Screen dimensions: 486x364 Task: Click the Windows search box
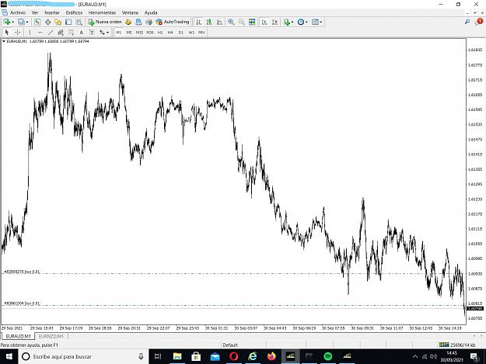coord(84,356)
